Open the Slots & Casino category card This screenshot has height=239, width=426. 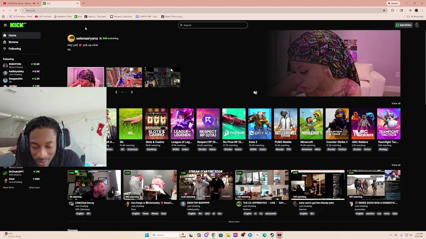click(156, 124)
